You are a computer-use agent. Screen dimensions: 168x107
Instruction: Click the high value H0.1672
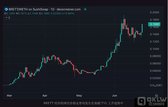(21, 14)
